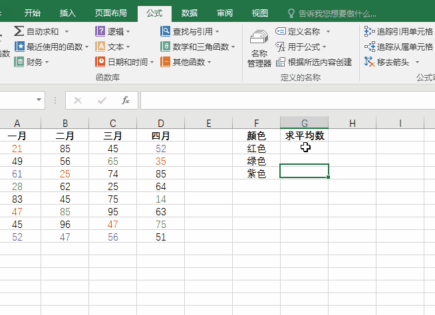Click the Lookup & Reference (查找与引用) icon
Screen dimensions: 435x315
point(165,31)
